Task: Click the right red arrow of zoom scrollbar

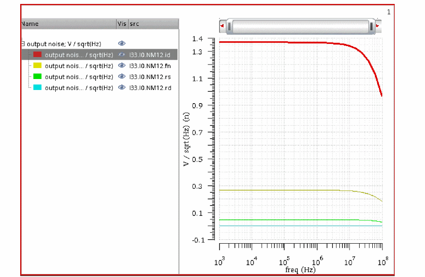Action: 378,26
